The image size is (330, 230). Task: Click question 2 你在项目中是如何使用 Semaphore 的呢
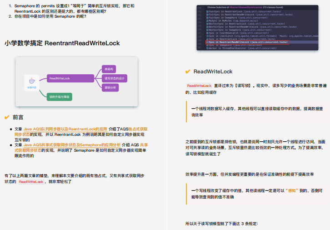pos(50,16)
